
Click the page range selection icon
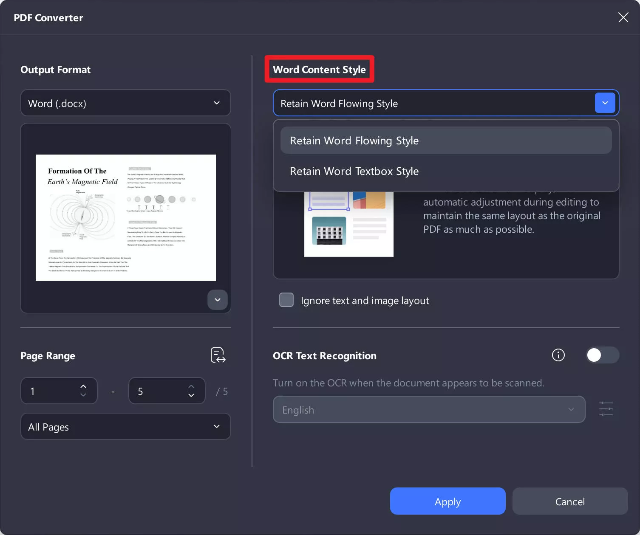pos(218,355)
